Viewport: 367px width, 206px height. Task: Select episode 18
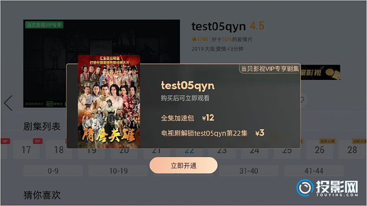click(59, 150)
